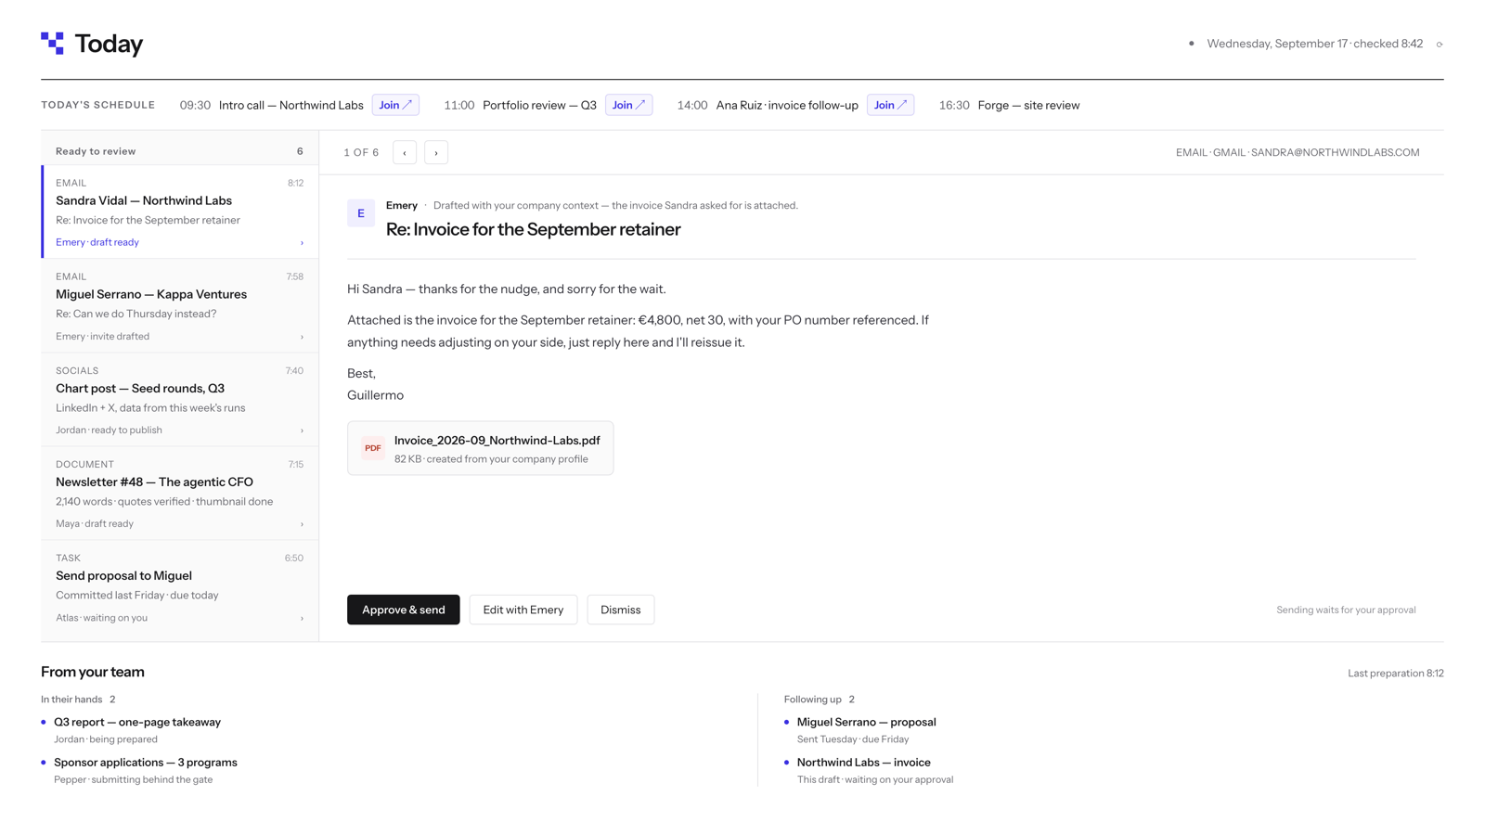Click EMAIL · GMAIL · SANDRA@NORTHWINDLABS.COM source label
Viewport: 1485px width, 835px height.
click(1298, 152)
